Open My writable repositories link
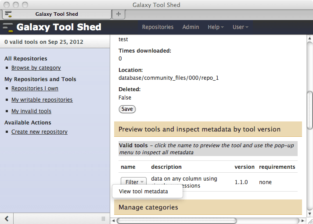This screenshot has height=224, width=313. coord(42,100)
